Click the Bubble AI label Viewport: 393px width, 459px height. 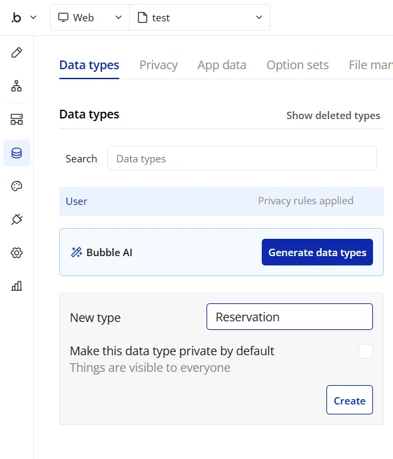coord(109,252)
